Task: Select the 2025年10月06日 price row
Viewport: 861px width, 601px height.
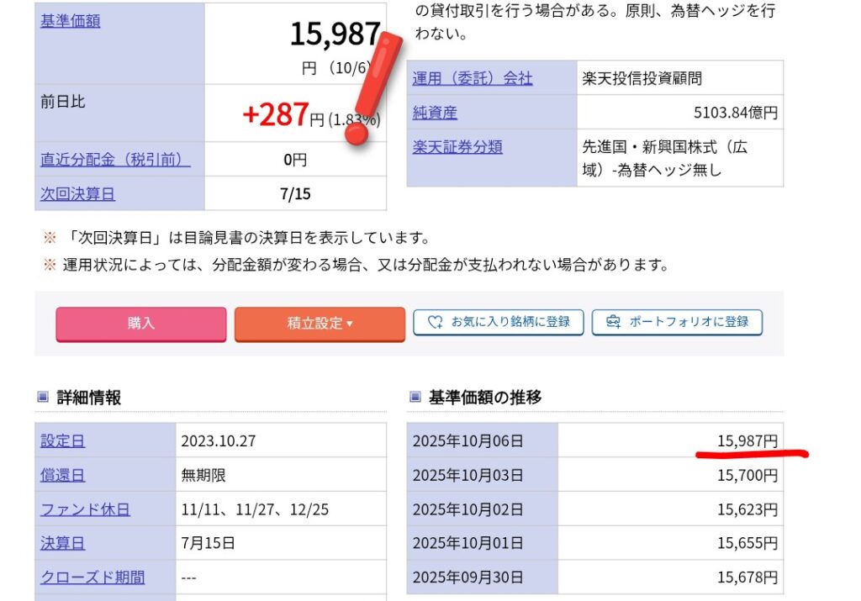Action: tap(594, 440)
